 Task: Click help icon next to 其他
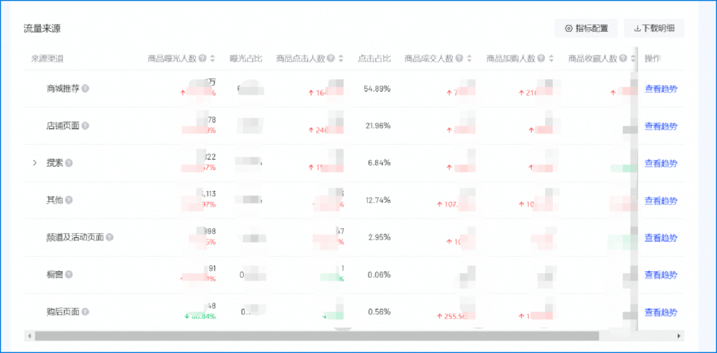69,200
